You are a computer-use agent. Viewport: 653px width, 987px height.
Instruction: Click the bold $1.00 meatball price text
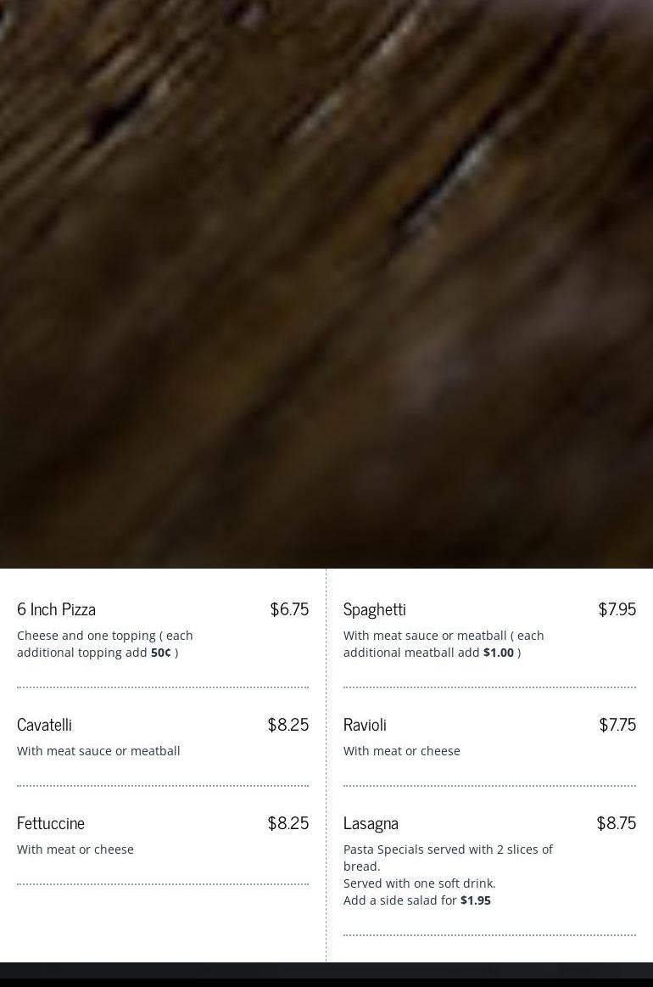click(x=499, y=653)
